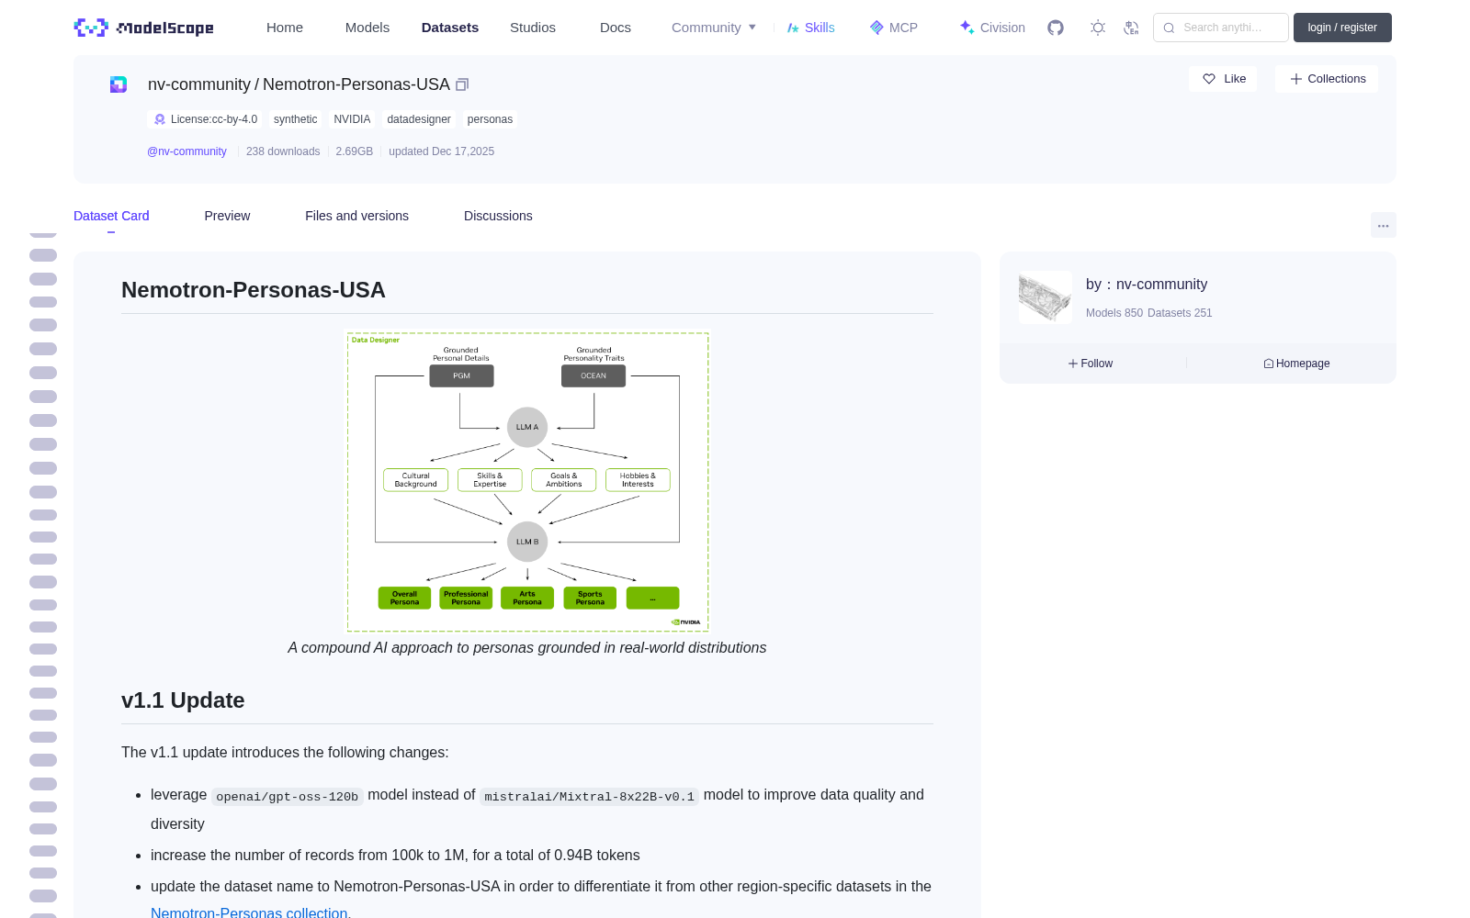Open the Skills page
This screenshot has width=1470, height=918.
(811, 28)
